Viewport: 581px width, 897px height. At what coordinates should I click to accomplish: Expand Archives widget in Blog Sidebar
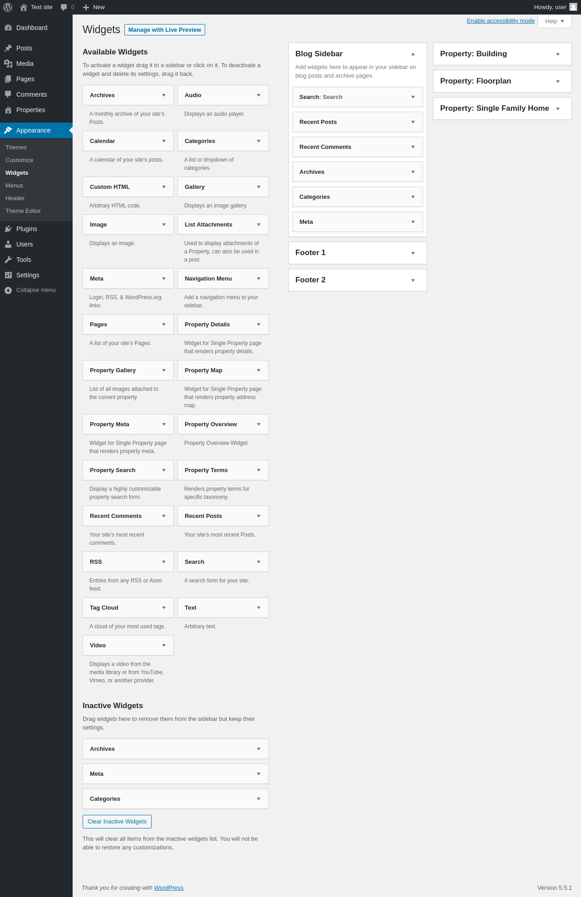413,172
